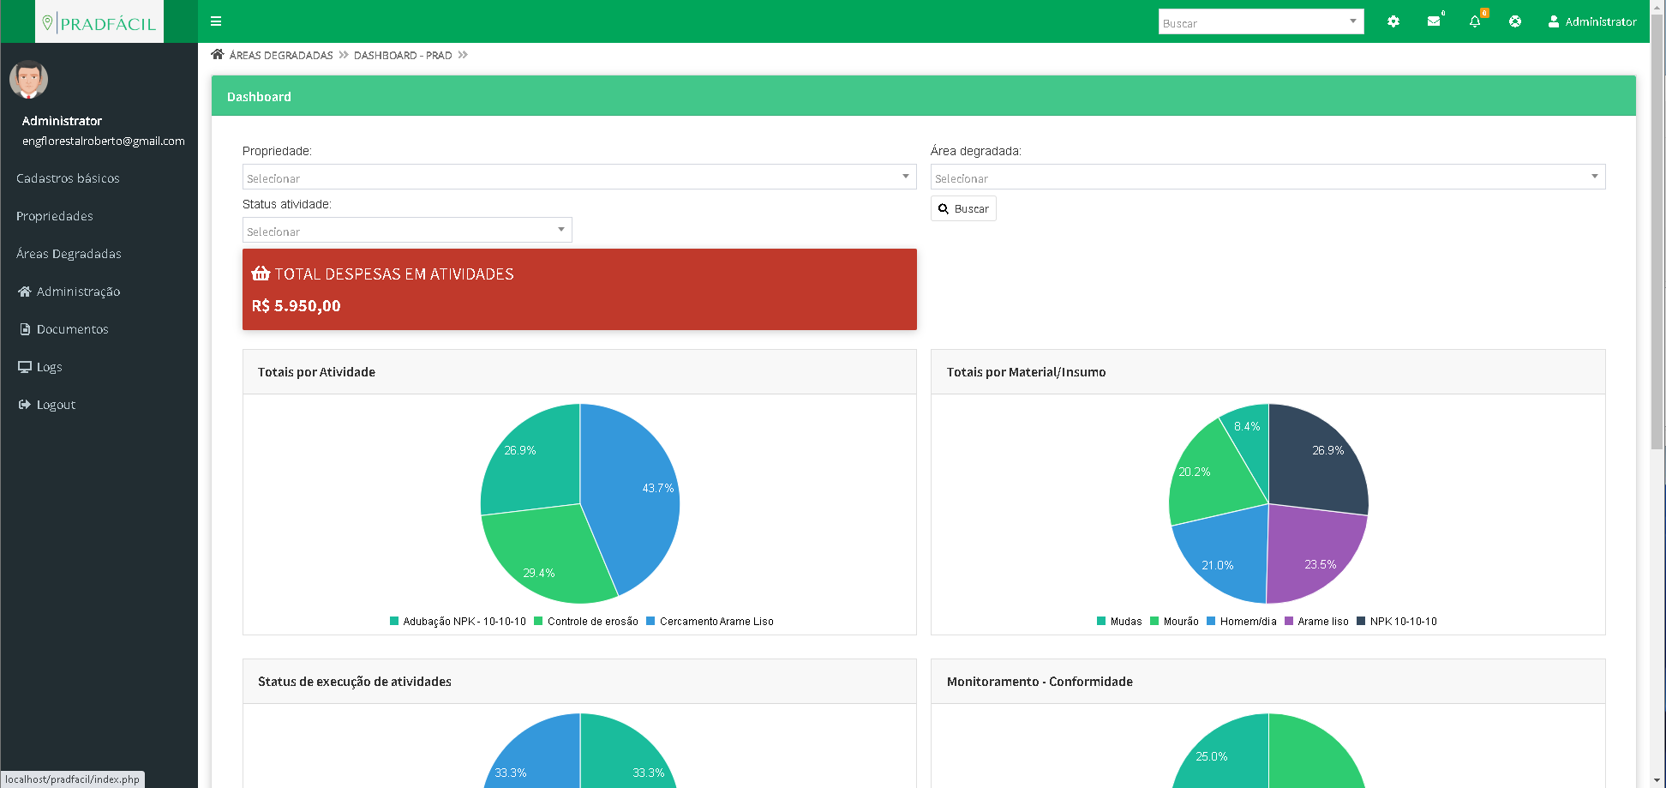Open settings gear in top bar

pyautogui.click(x=1393, y=21)
